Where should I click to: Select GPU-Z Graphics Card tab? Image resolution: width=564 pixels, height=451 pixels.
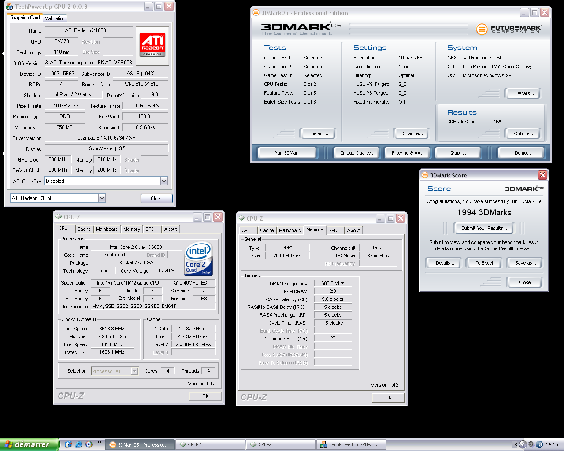click(25, 18)
